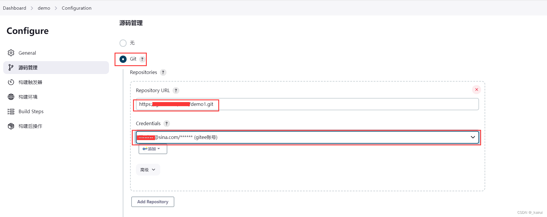The width and height of the screenshot is (547, 217).
Task: Open the 添加 credentials dropdown button
Action: (153, 149)
